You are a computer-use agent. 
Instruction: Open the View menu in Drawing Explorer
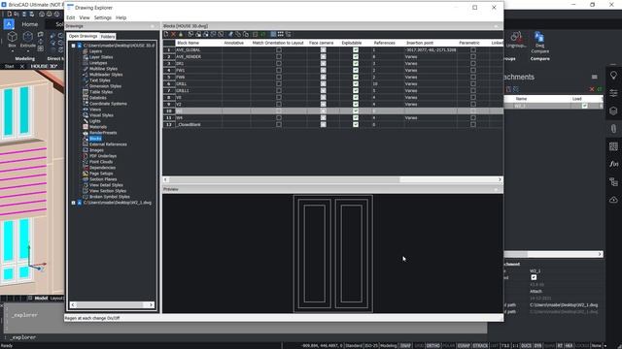pyautogui.click(x=85, y=17)
